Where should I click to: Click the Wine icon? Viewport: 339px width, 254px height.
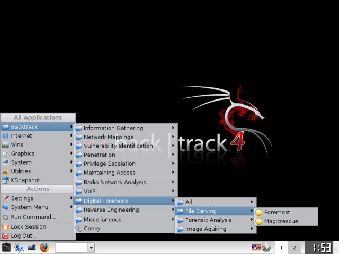(x=5, y=144)
